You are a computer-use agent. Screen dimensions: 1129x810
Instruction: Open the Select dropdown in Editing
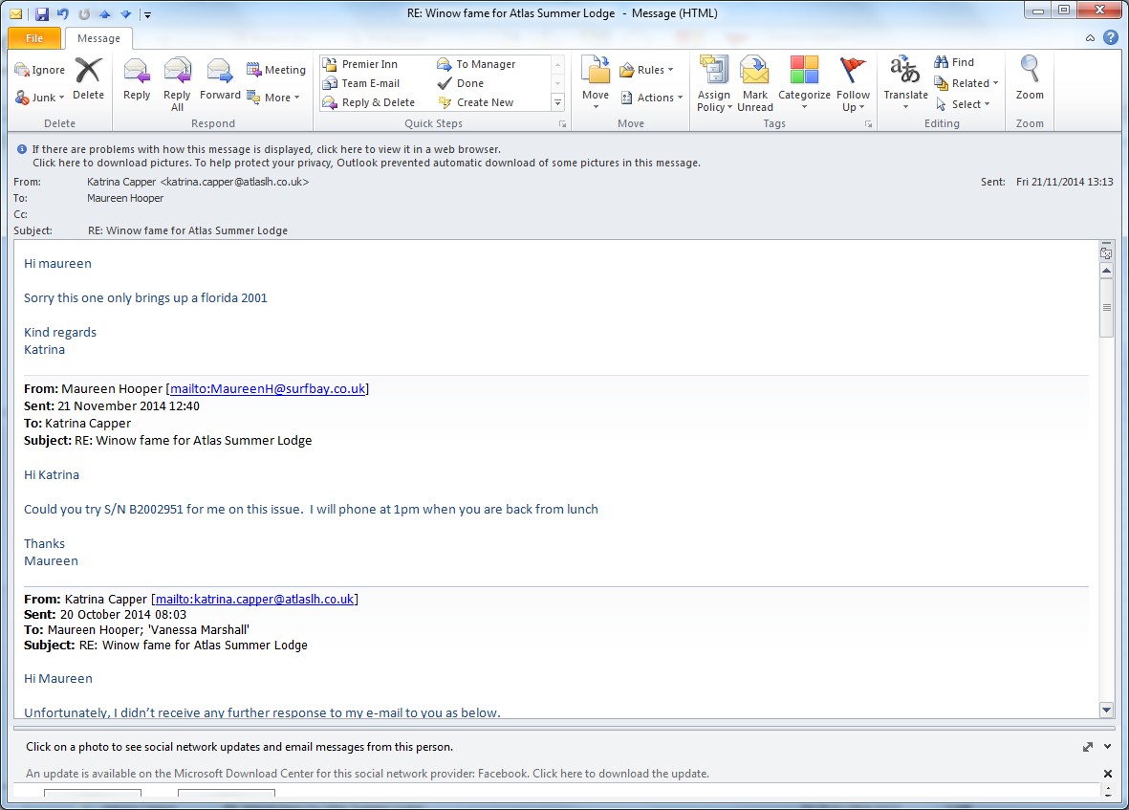[963, 104]
